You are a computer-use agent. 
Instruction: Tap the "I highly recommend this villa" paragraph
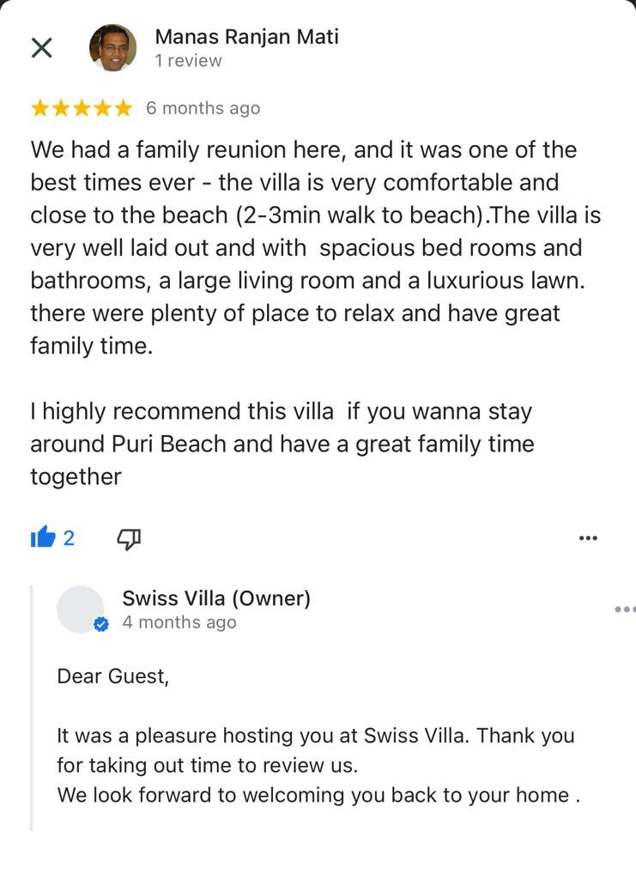pyautogui.click(x=282, y=444)
